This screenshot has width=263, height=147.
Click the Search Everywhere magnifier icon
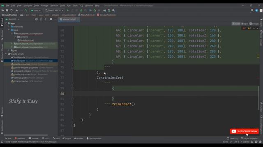[252, 10]
